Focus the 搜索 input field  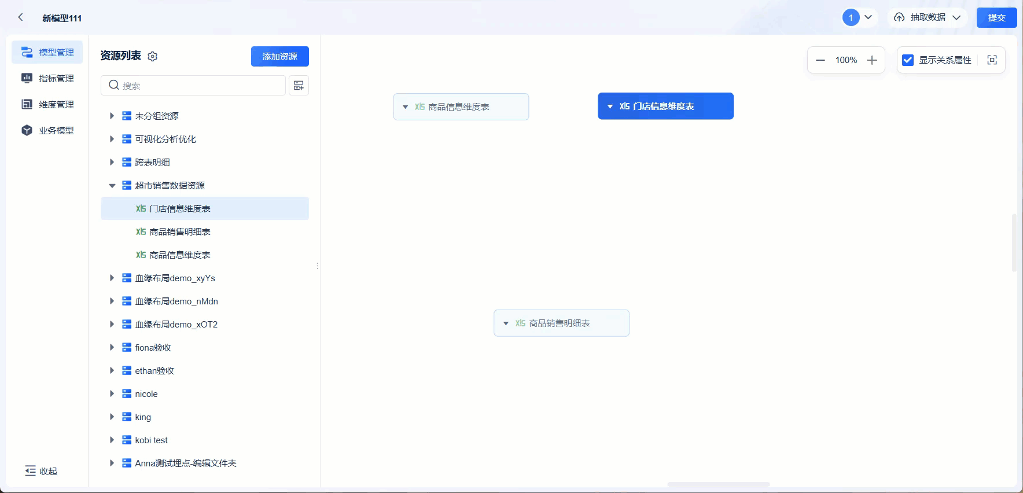coord(193,86)
